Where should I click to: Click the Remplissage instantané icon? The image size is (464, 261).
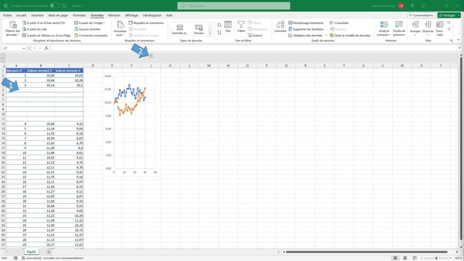[290, 23]
